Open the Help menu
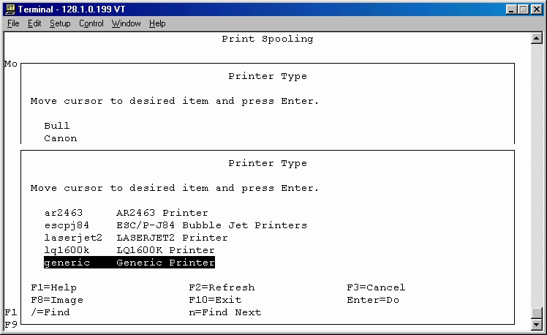 (x=157, y=23)
